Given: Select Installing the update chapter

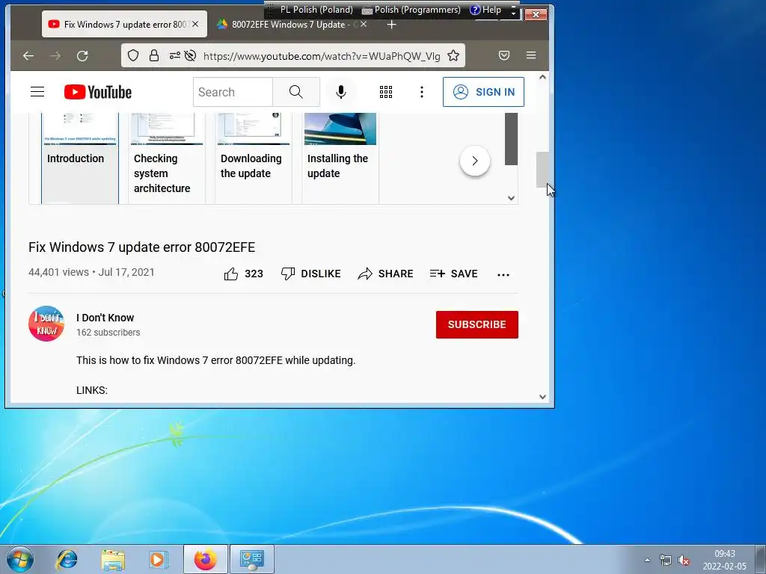Looking at the screenshot, I should 340,158.
